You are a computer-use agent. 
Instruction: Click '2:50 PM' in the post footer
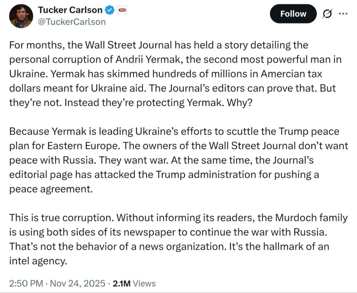tap(24, 283)
